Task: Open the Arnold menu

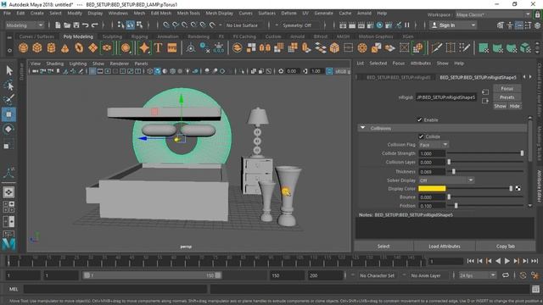Action: pyautogui.click(x=364, y=14)
